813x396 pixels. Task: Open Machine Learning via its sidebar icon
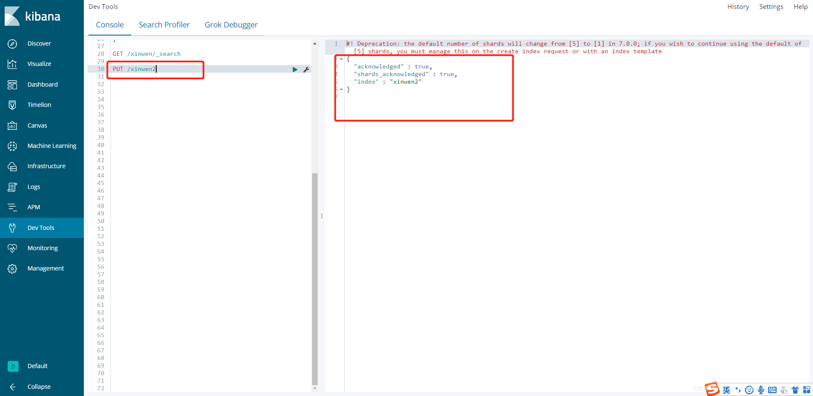pos(12,146)
